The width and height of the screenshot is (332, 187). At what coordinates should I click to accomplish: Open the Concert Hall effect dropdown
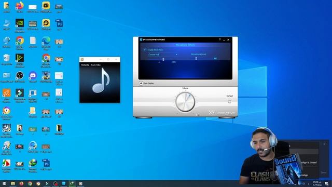162,55
